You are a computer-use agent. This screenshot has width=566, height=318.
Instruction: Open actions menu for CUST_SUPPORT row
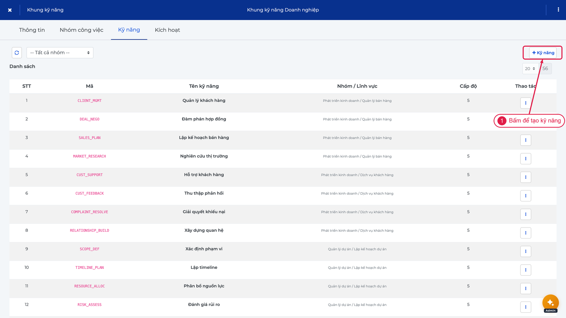click(x=526, y=177)
